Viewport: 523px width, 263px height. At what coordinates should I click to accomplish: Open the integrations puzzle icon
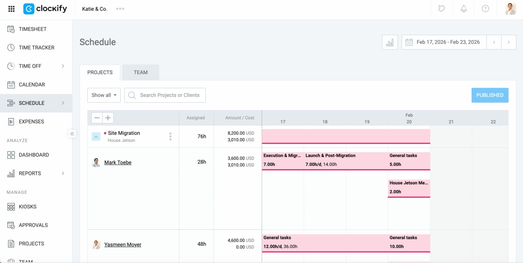point(441,8)
